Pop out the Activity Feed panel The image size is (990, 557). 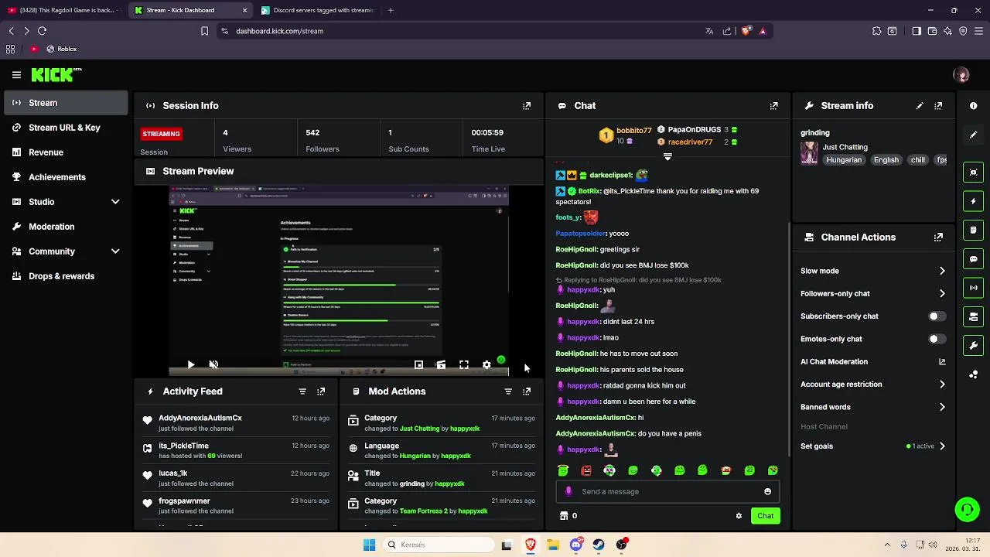click(321, 391)
